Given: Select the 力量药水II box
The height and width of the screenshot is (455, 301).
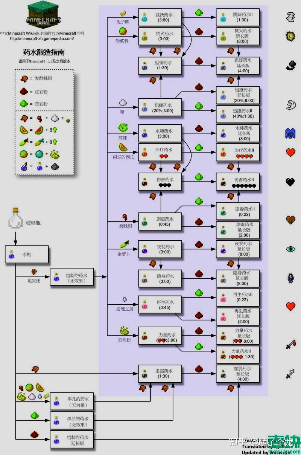Looking at the screenshot, I should [238, 354].
